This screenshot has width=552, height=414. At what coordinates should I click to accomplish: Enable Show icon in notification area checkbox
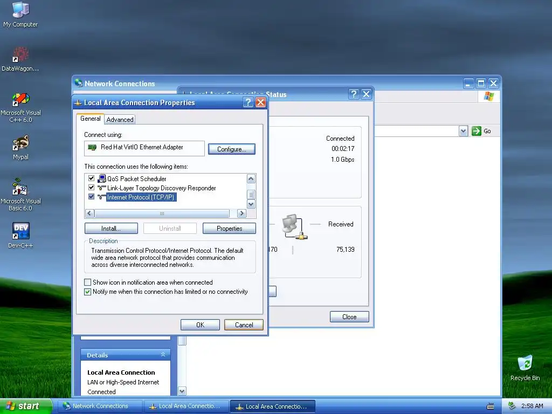coord(87,282)
